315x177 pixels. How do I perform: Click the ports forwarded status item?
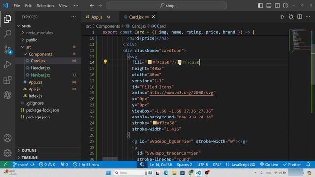pos(64,165)
